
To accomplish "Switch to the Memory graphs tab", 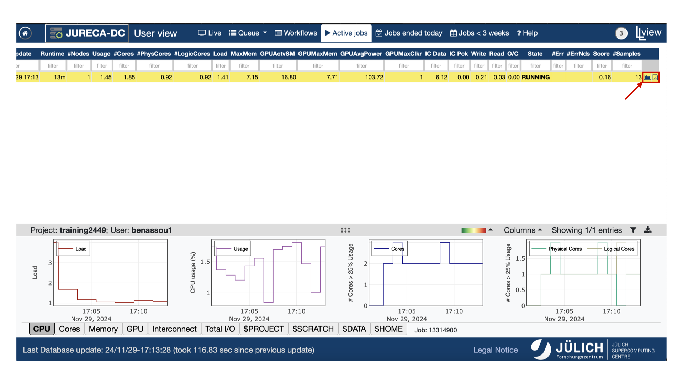I will click(x=103, y=329).
